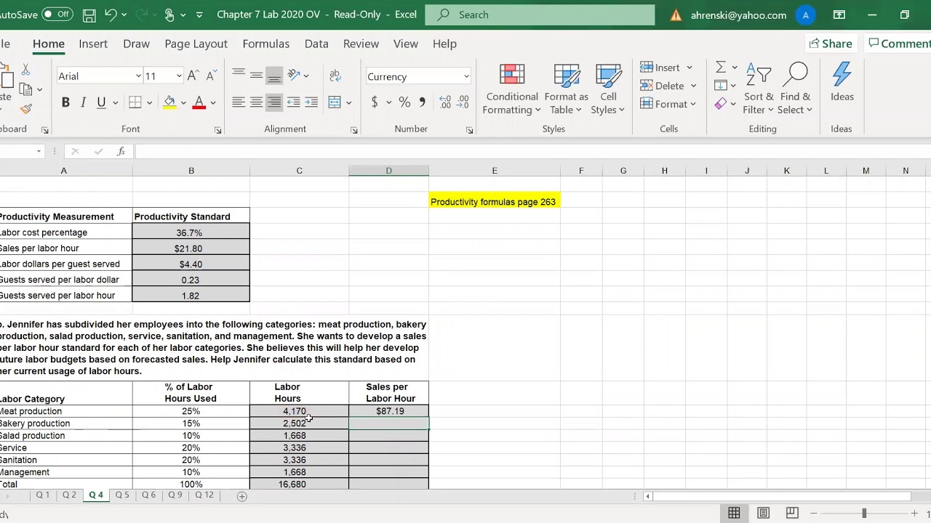
Task: Open the Insert ribbon tab
Action: [93, 44]
